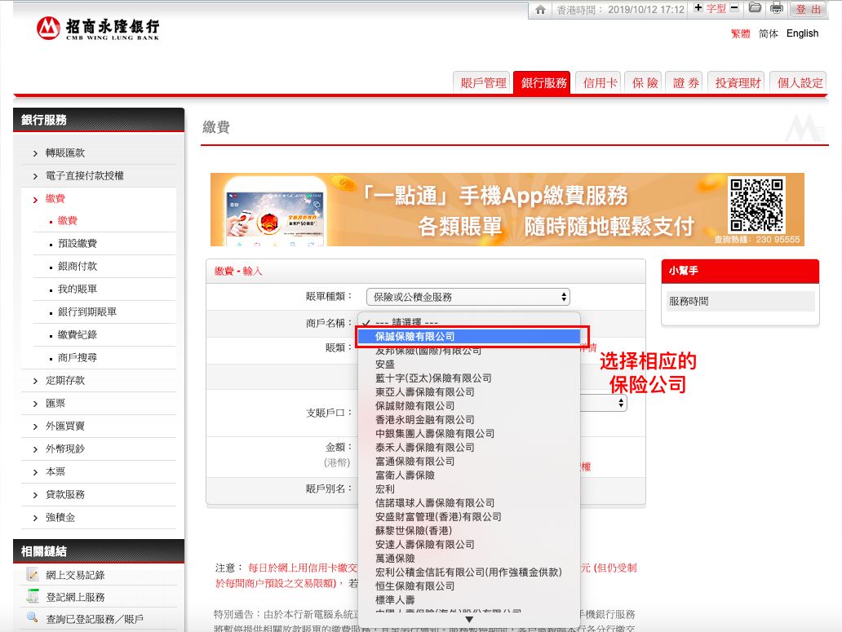Choose 富通保險有限公司 from merchant list

click(x=469, y=462)
